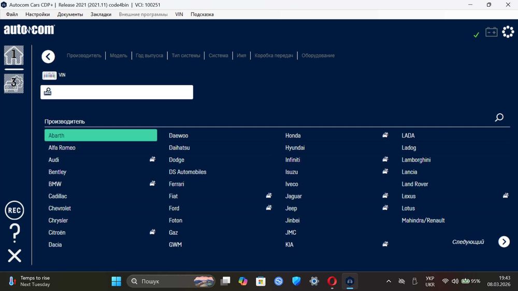This screenshot has width=518, height=291.
Task: Choose Iveco from the list
Action: (292, 184)
